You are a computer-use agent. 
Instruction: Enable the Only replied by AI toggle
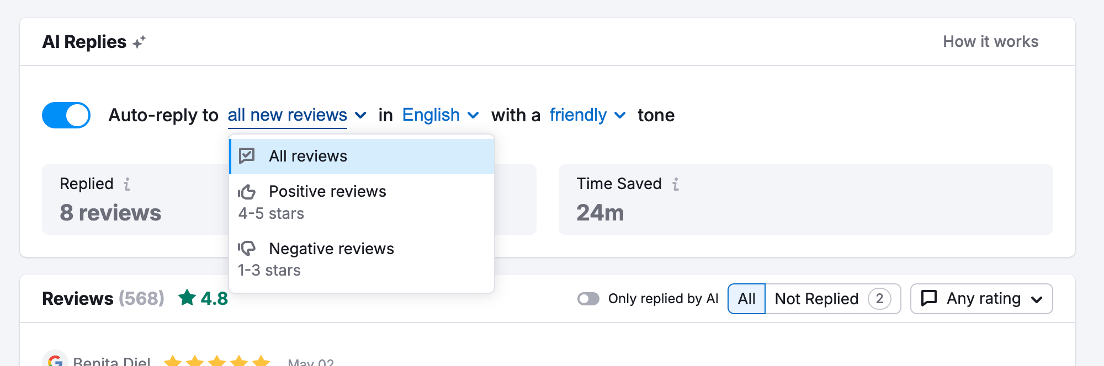click(588, 299)
